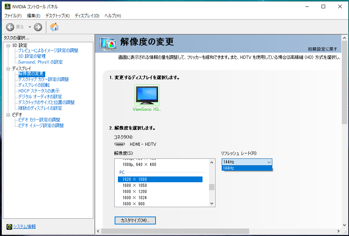The width and height of the screenshot is (349, 236).
Task: Open the Home icon in toolbar
Action: [x=54, y=27]
